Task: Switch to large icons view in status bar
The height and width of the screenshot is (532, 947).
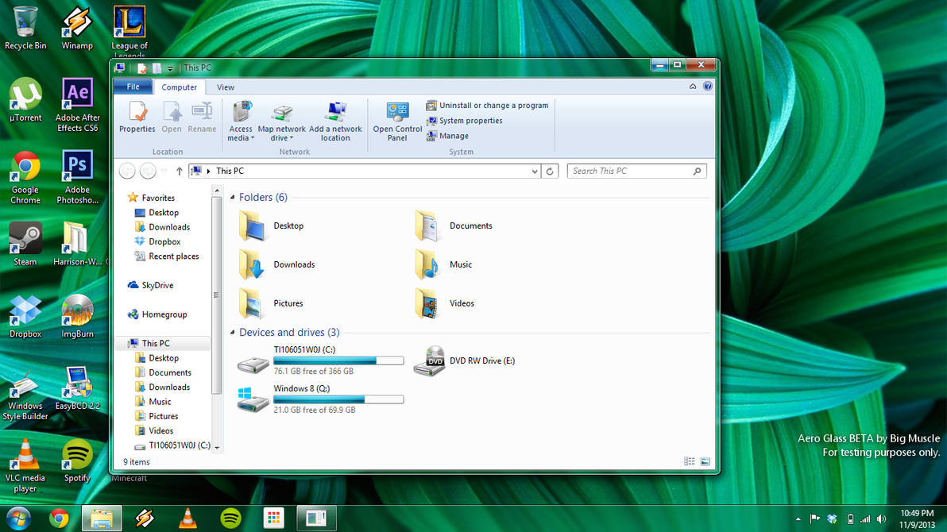Action: [705, 461]
